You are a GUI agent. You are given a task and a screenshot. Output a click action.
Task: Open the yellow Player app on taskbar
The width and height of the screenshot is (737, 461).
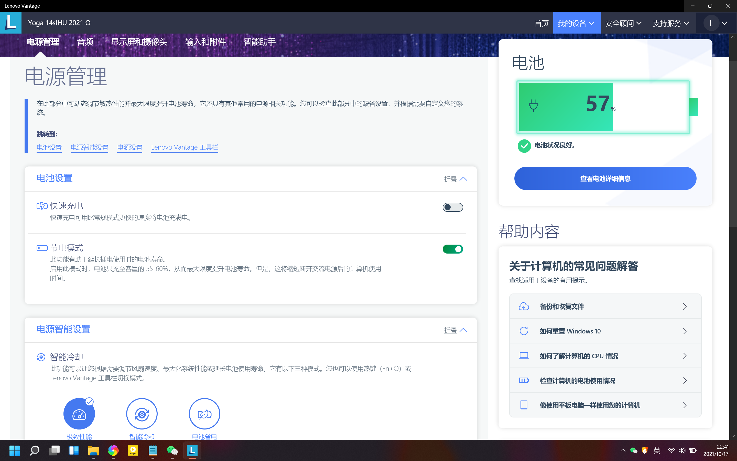point(133,451)
